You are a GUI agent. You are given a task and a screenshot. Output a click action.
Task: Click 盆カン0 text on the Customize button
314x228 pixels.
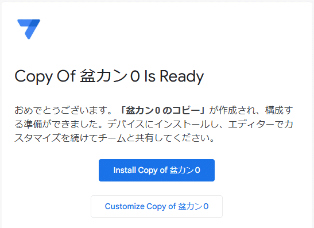(193, 206)
